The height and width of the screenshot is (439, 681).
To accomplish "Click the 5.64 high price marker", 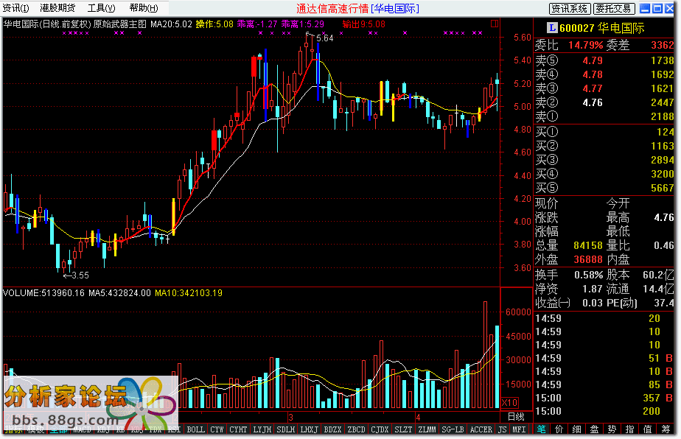I will click(x=324, y=38).
